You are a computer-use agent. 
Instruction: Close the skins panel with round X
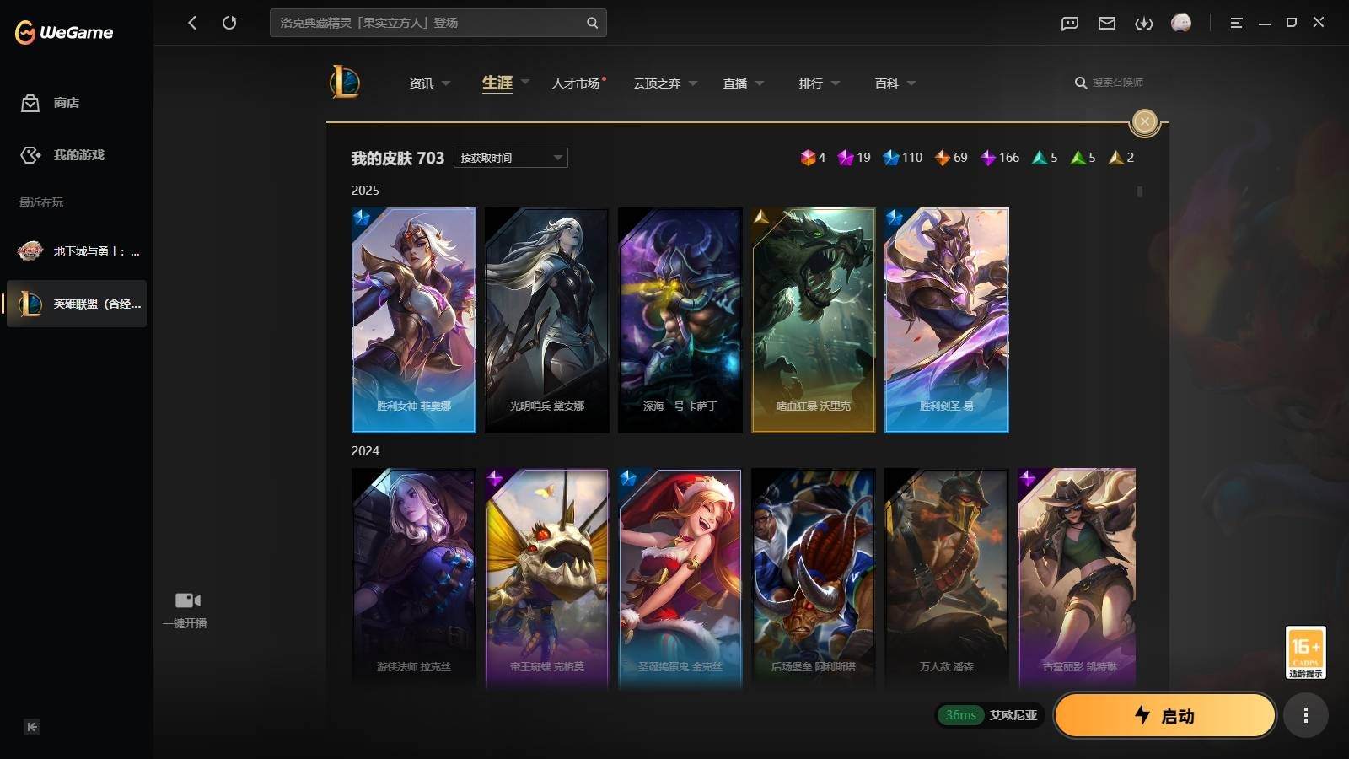pos(1144,122)
